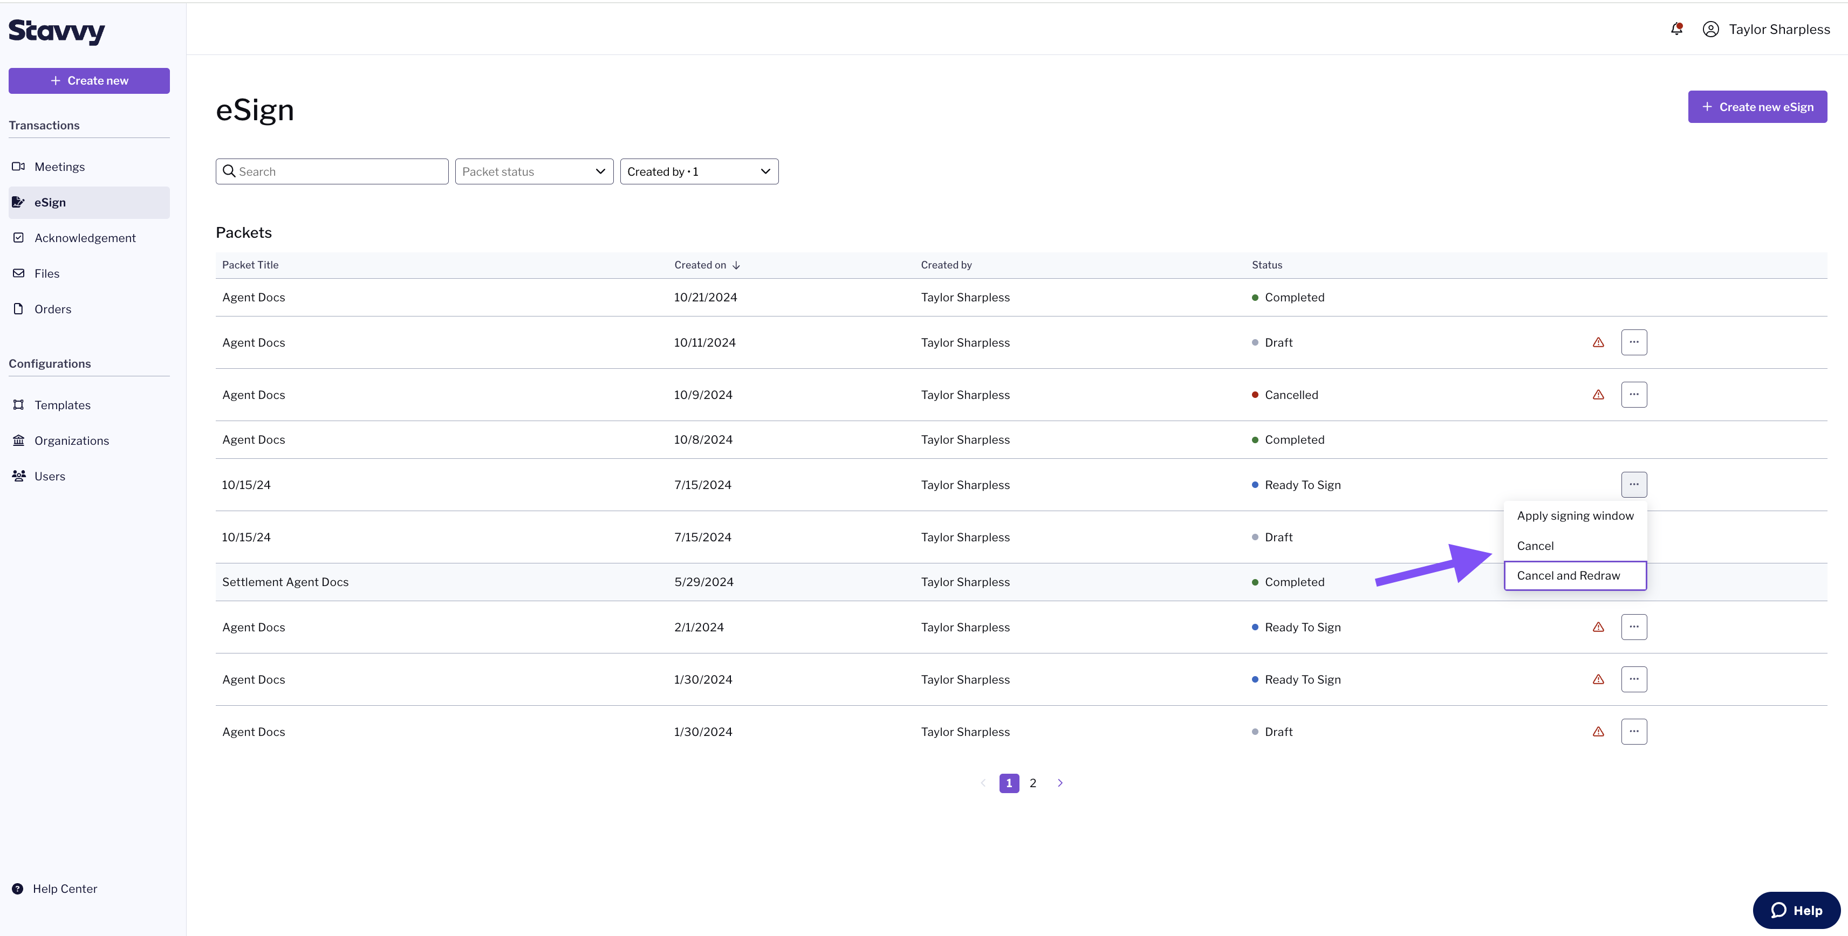Open Help Center link
The image size is (1848, 936).
[x=54, y=890]
